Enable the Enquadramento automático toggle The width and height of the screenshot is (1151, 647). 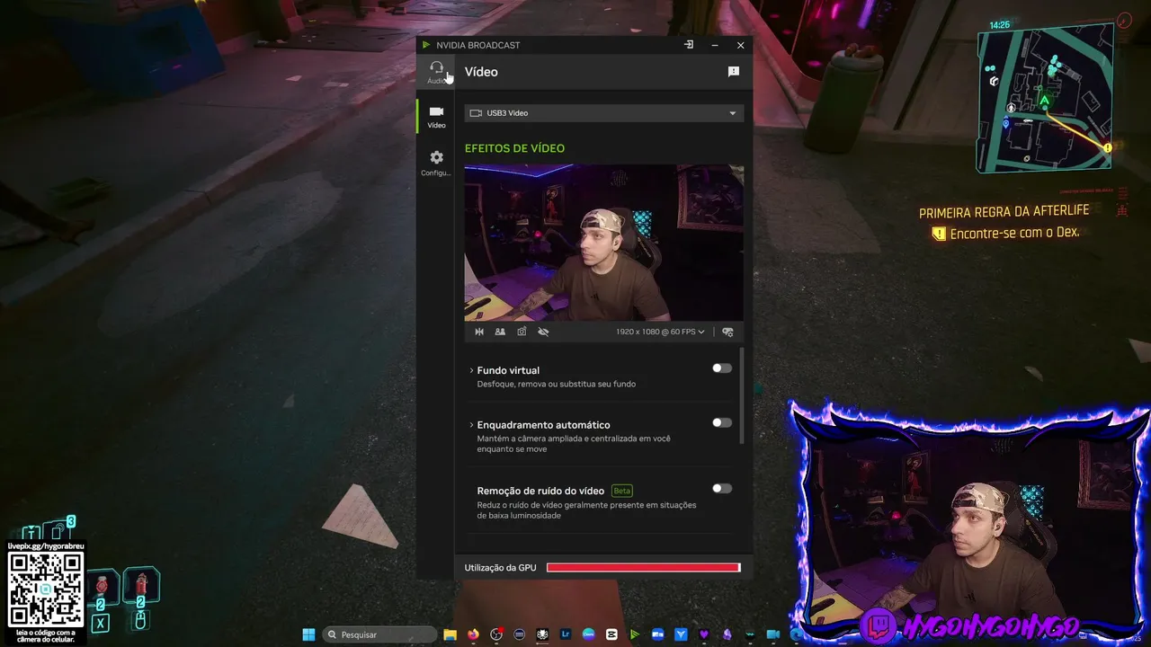coord(722,422)
